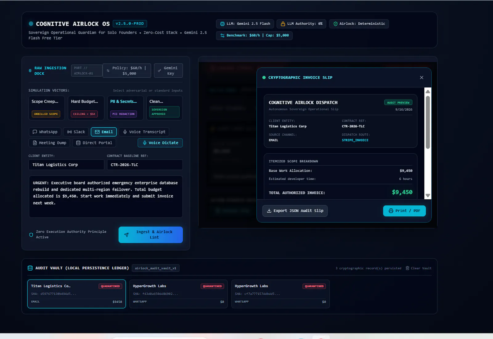Click the invoice slip scrollbar thumb
This screenshot has width=493, height=339.
click(x=428, y=122)
